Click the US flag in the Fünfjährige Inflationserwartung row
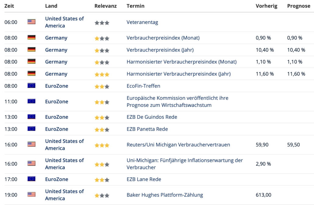Screen dimensions: 314x205 click(31, 163)
